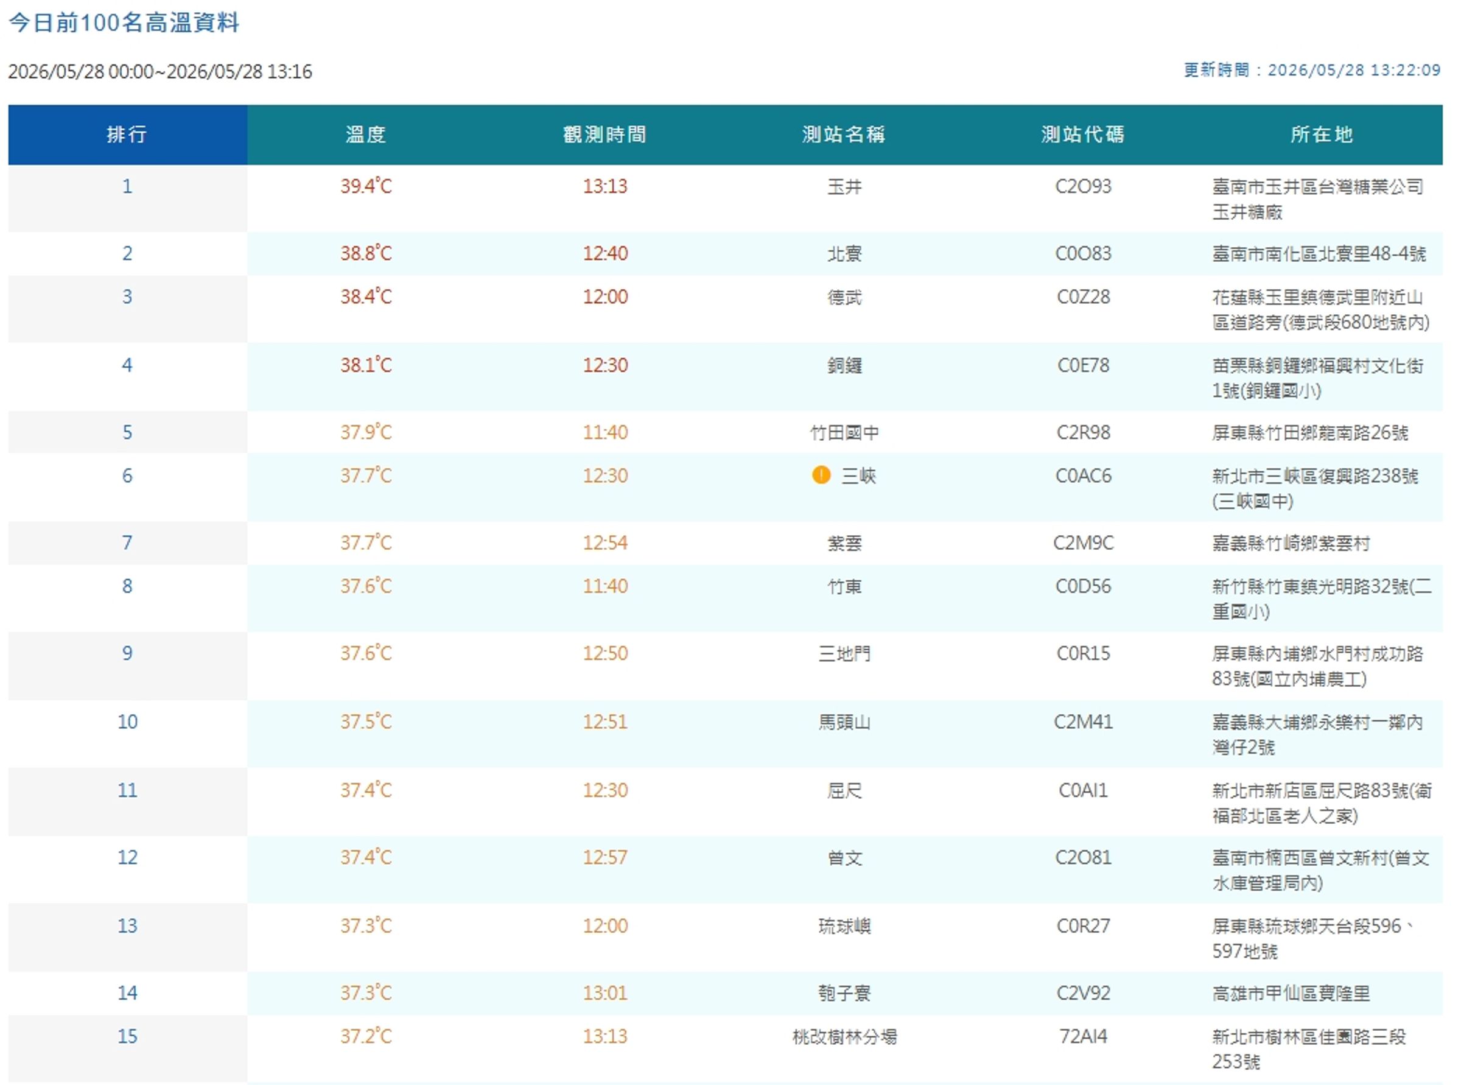
Task: Click the 今日前100名高溫資料 page title
Action: click(x=124, y=23)
